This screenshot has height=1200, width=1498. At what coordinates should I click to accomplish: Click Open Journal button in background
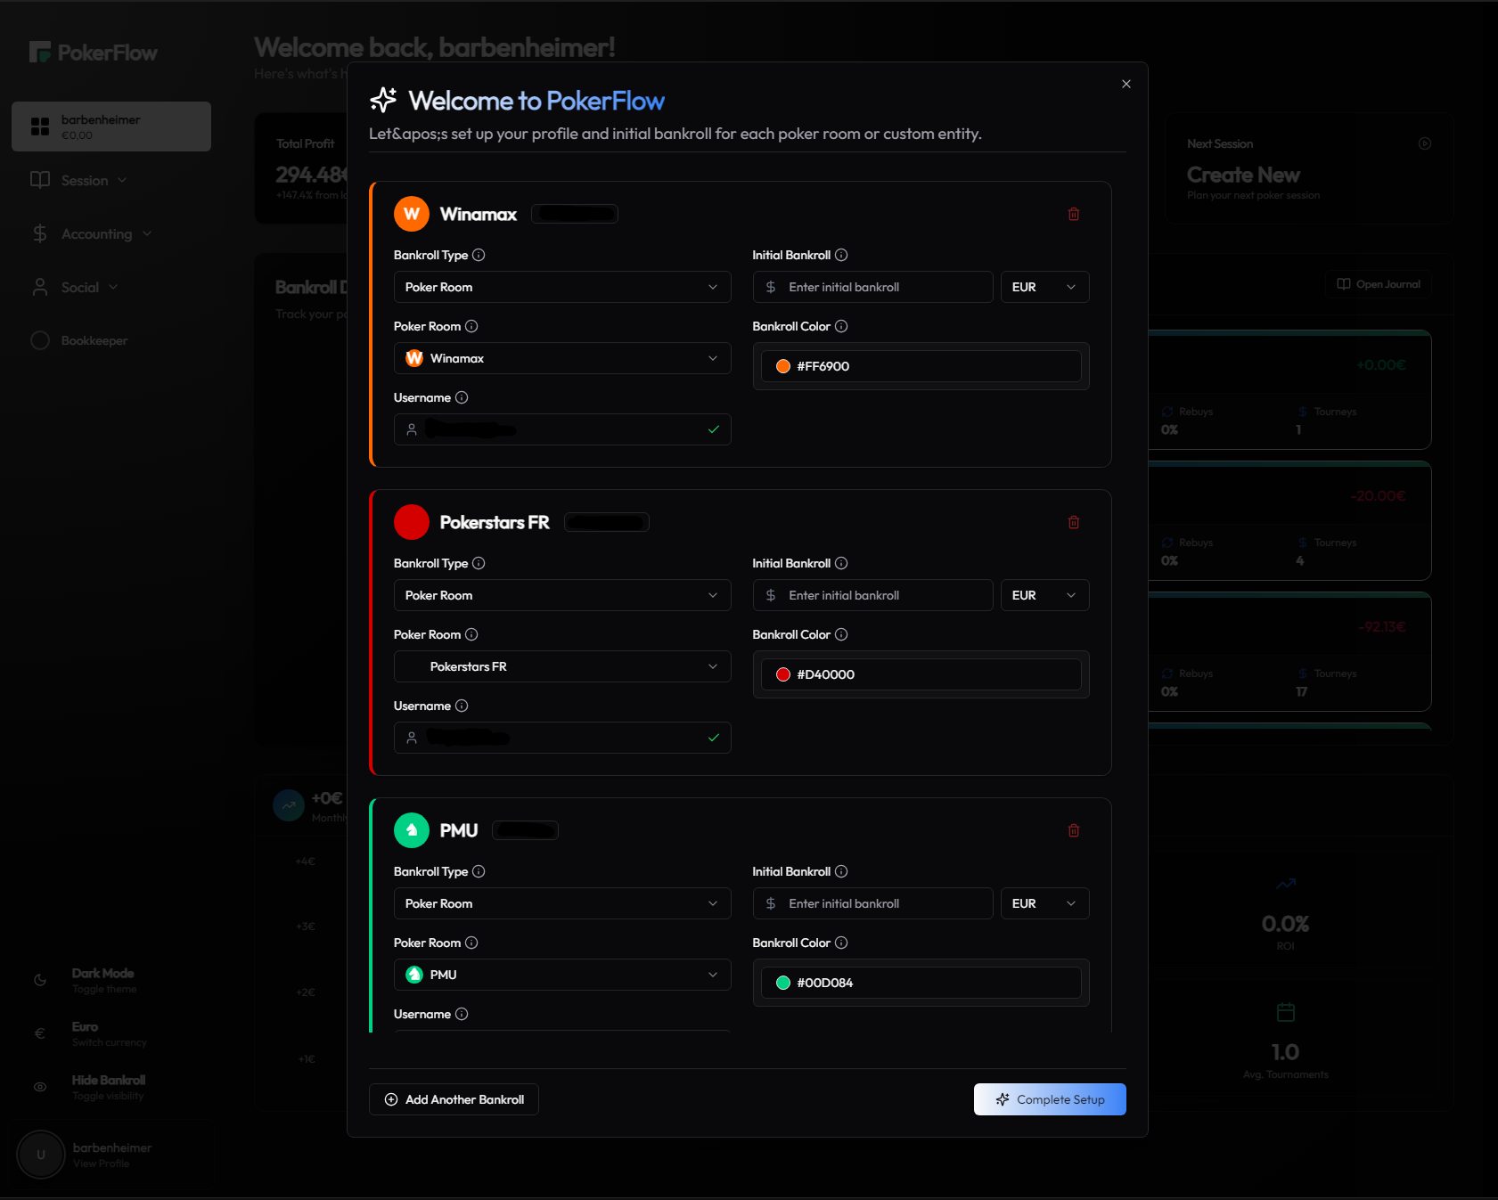1378,284
